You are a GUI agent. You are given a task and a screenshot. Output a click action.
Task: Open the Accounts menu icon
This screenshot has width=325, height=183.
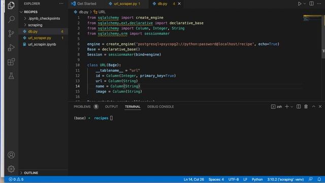point(11,155)
